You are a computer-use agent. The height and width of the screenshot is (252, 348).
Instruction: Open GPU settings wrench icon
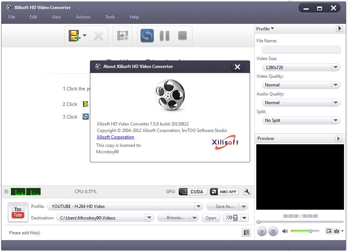point(247,192)
